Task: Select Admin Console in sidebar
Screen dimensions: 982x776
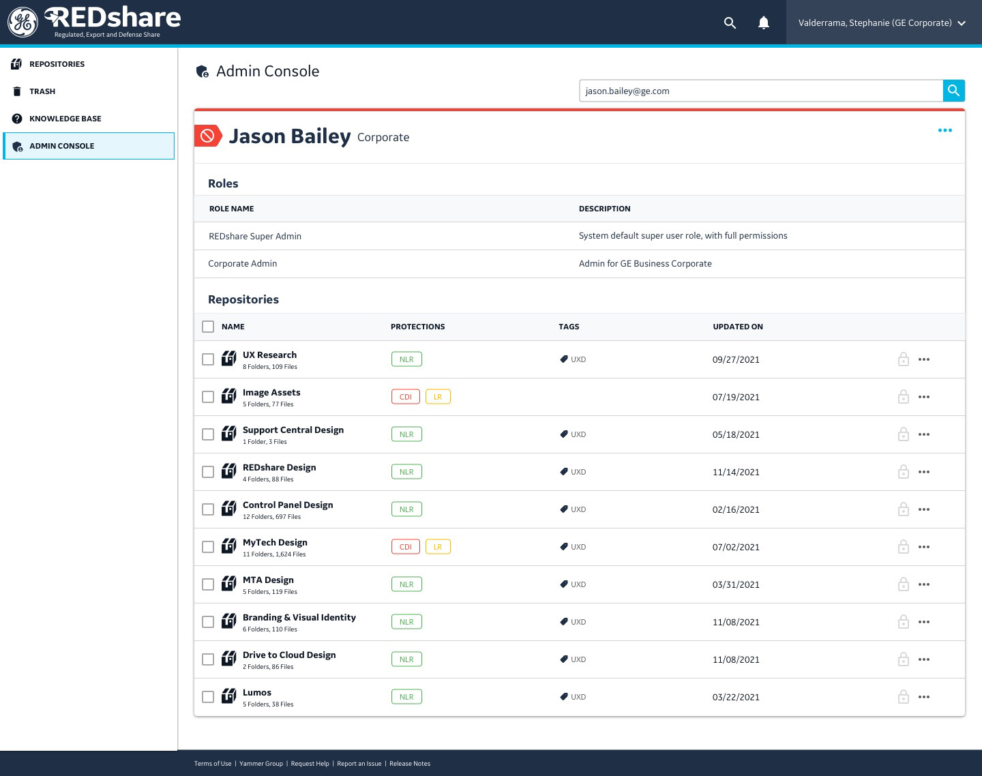Action: point(89,146)
